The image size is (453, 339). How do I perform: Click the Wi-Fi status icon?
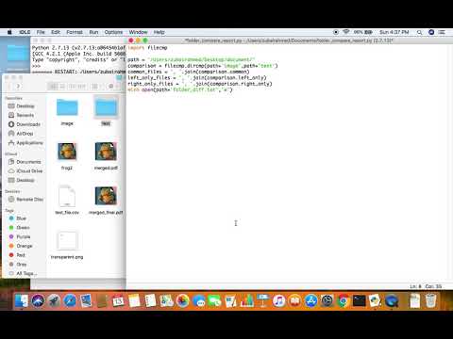pyautogui.click(x=346, y=32)
